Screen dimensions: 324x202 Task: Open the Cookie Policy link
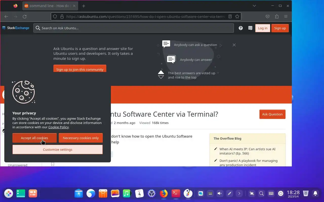pyautogui.click(x=58, y=127)
